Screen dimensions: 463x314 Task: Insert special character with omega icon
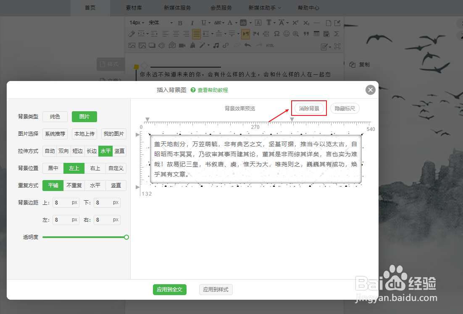(x=277, y=34)
